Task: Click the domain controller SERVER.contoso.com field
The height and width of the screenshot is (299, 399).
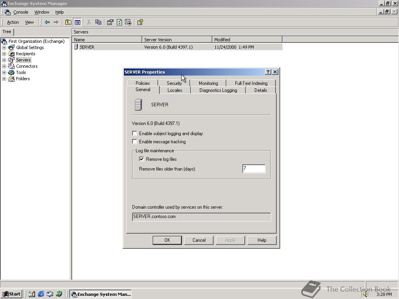Action: point(201,217)
